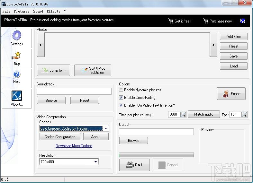Click Get it free cart link
The height and width of the screenshot is (183, 253).
[x=180, y=21]
